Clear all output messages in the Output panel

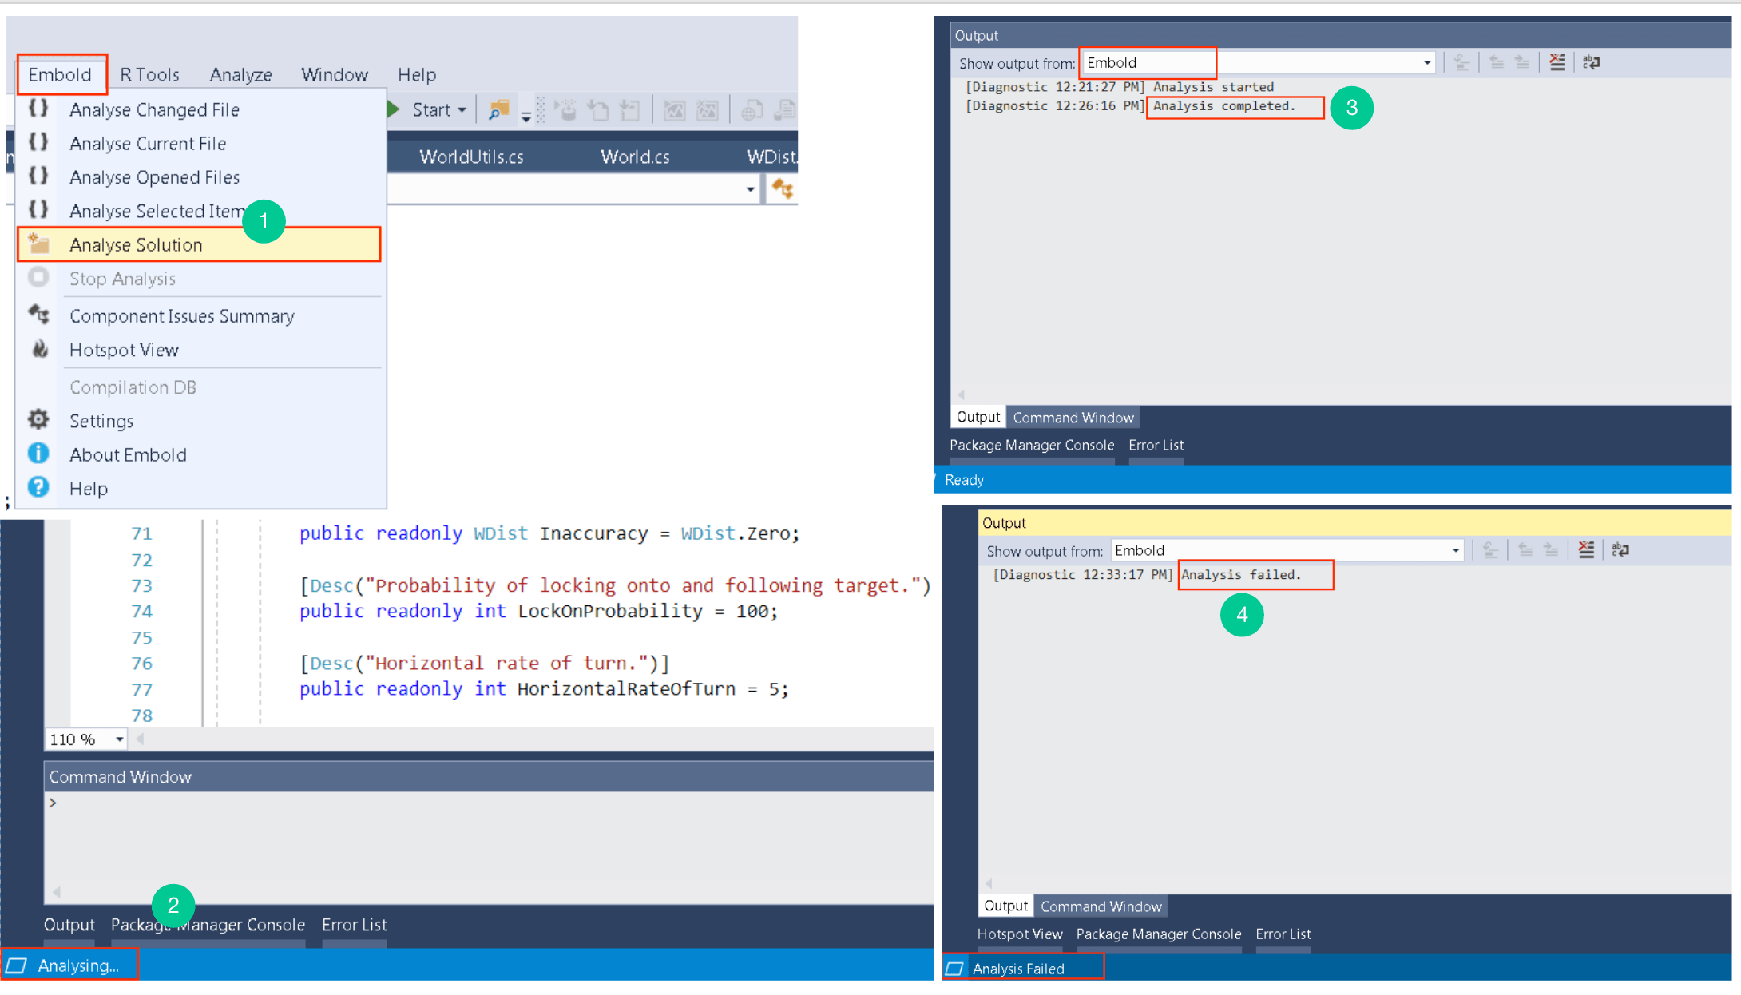click(x=1557, y=61)
